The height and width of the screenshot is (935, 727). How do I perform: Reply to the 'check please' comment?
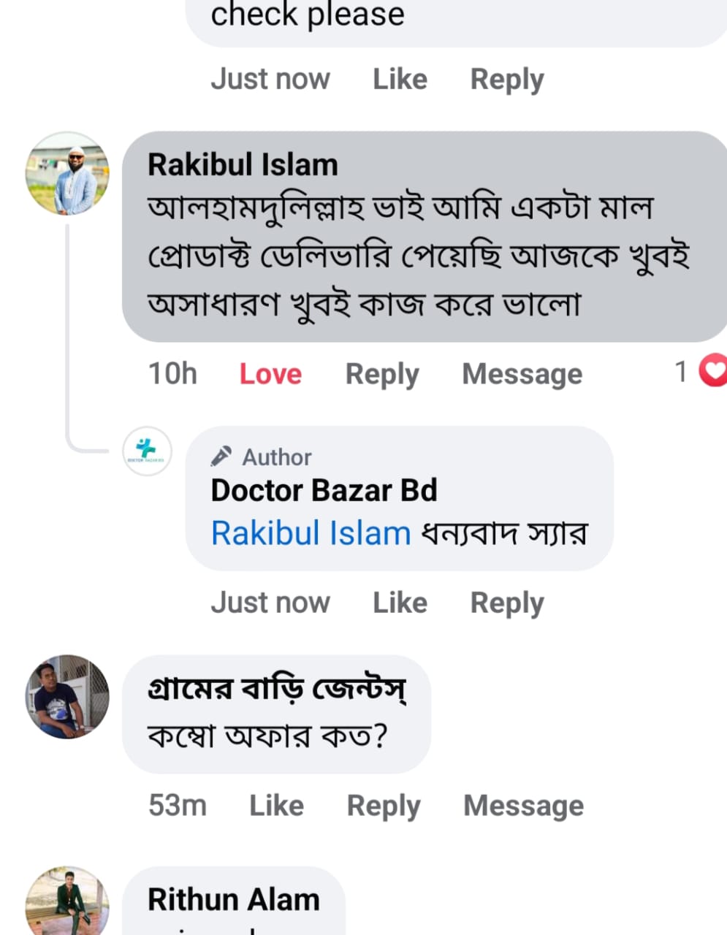tap(507, 80)
